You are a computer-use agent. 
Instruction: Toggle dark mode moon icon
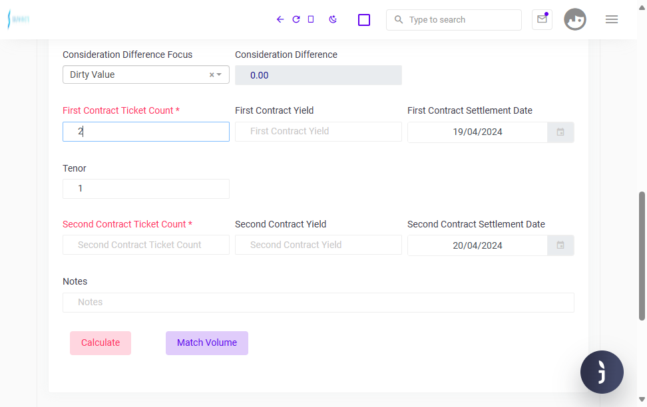[x=333, y=19]
